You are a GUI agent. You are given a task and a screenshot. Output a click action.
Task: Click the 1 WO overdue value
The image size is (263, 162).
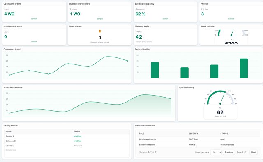75,14
